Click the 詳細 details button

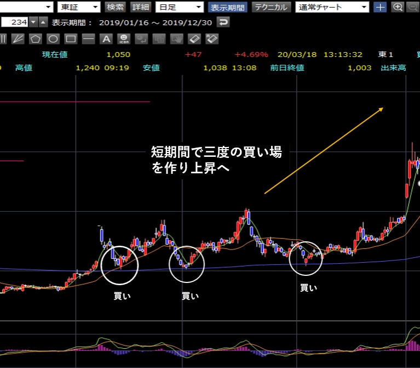pos(141,7)
